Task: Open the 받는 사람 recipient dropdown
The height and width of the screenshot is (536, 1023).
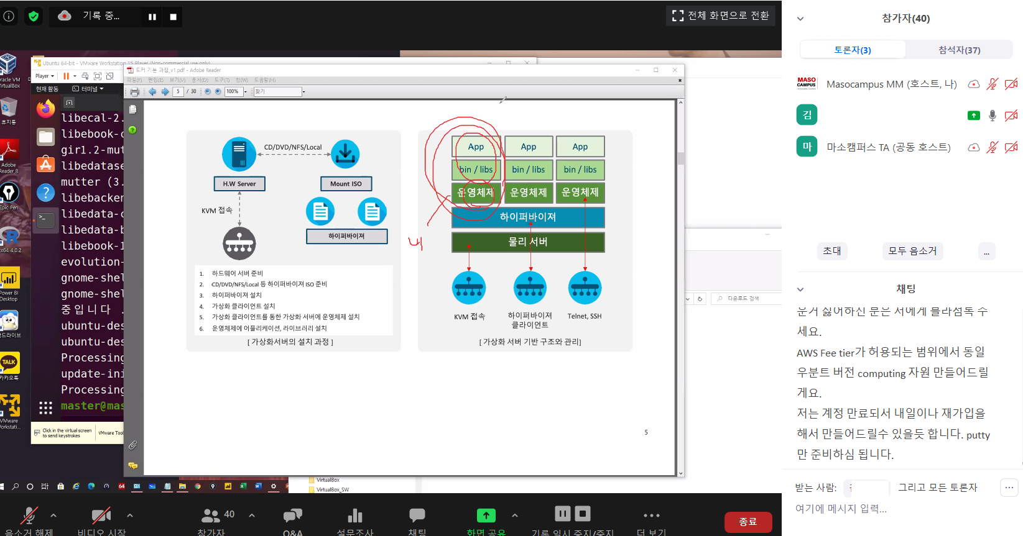Action: [x=868, y=488]
